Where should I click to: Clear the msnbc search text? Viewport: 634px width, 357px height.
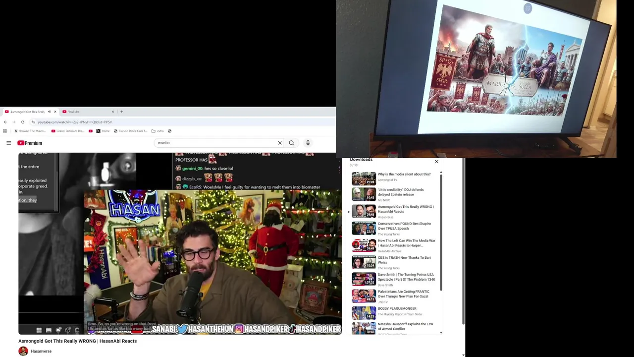(x=280, y=143)
